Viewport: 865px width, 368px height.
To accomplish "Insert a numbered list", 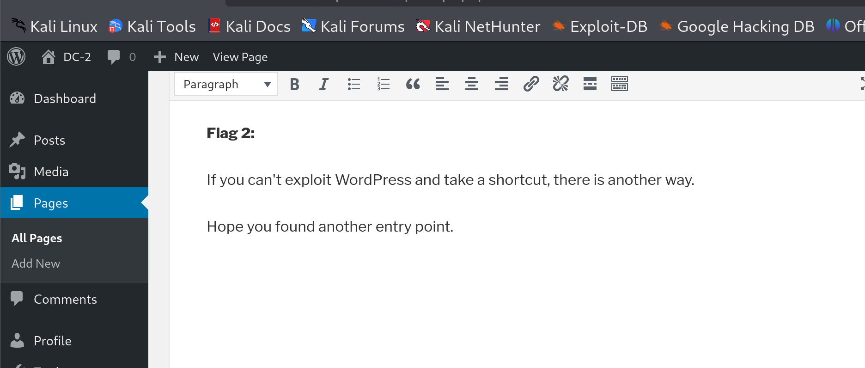I will (x=383, y=84).
